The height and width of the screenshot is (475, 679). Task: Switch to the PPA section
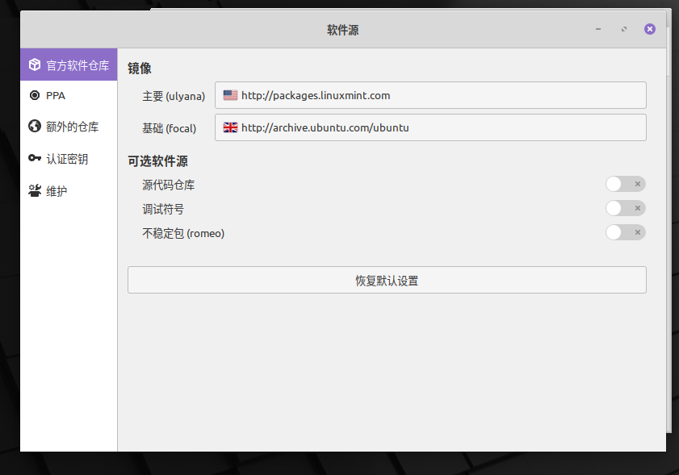point(56,95)
